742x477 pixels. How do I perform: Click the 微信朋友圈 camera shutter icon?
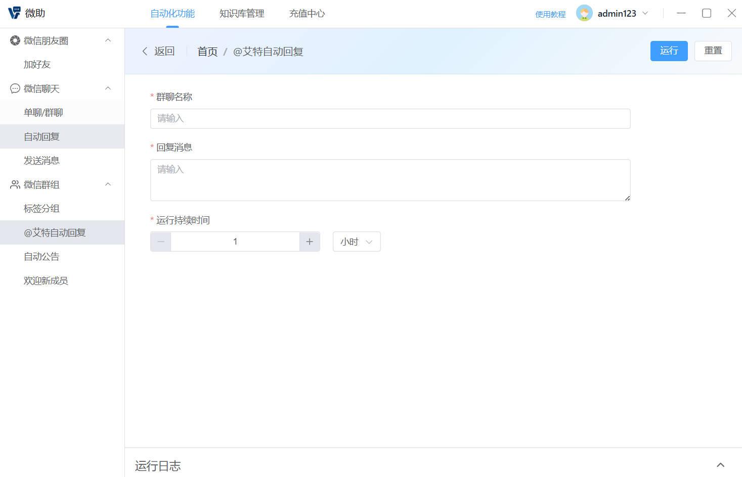pyautogui.click(x=15, y=40)
